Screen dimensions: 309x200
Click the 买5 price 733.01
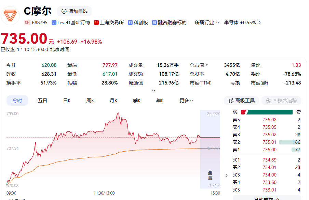269,190
